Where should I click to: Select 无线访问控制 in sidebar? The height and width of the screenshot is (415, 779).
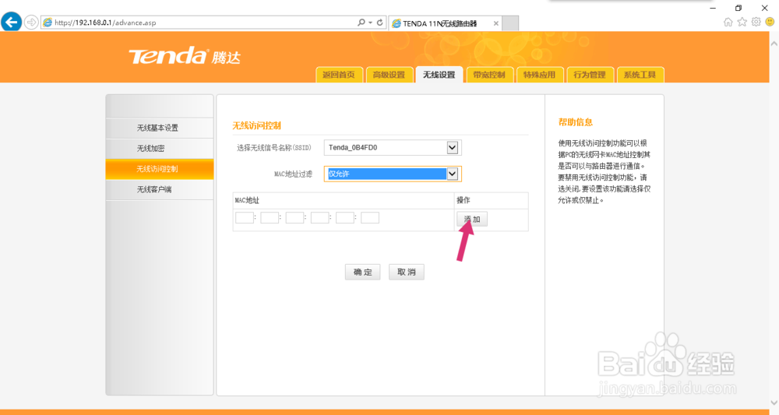[x=160, y=169]
